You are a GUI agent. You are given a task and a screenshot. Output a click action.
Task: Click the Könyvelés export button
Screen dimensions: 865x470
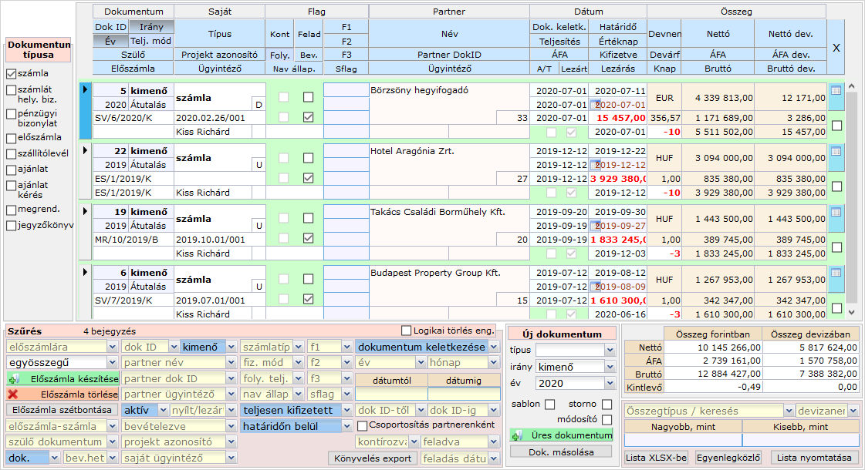pyautogui.click(x=373, y=458)
